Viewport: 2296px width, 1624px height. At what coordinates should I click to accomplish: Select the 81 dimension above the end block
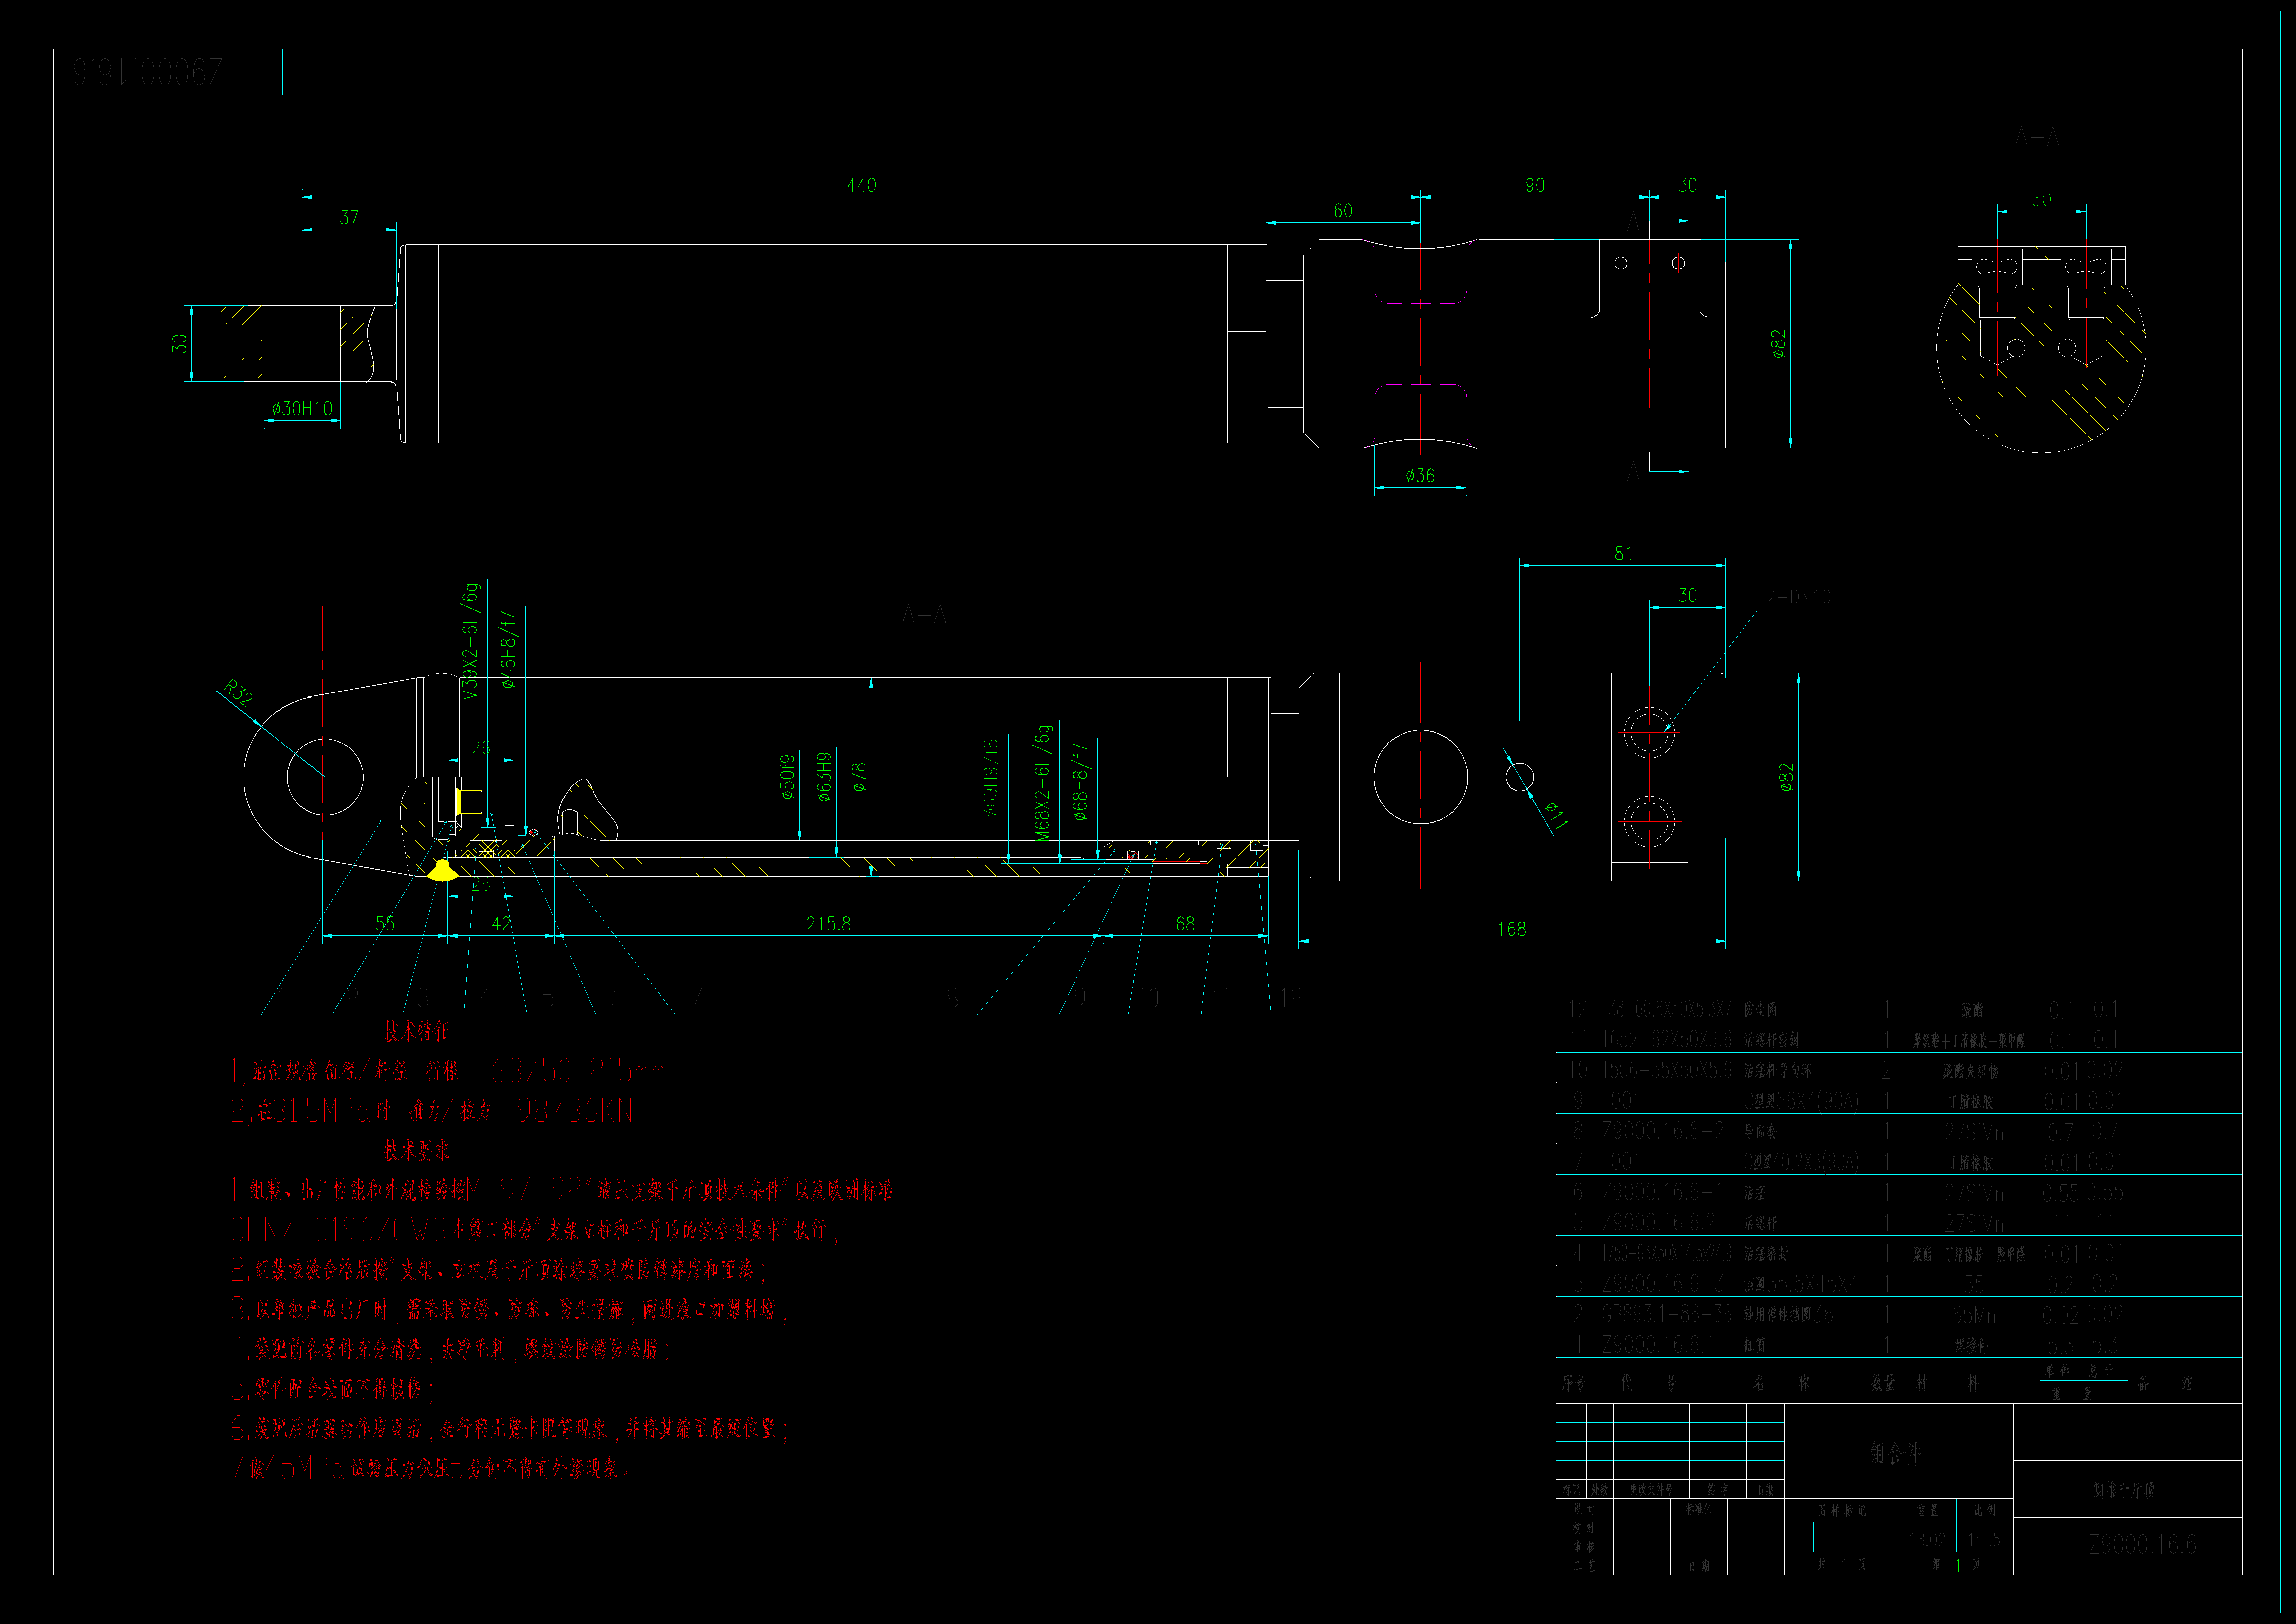1623,553
